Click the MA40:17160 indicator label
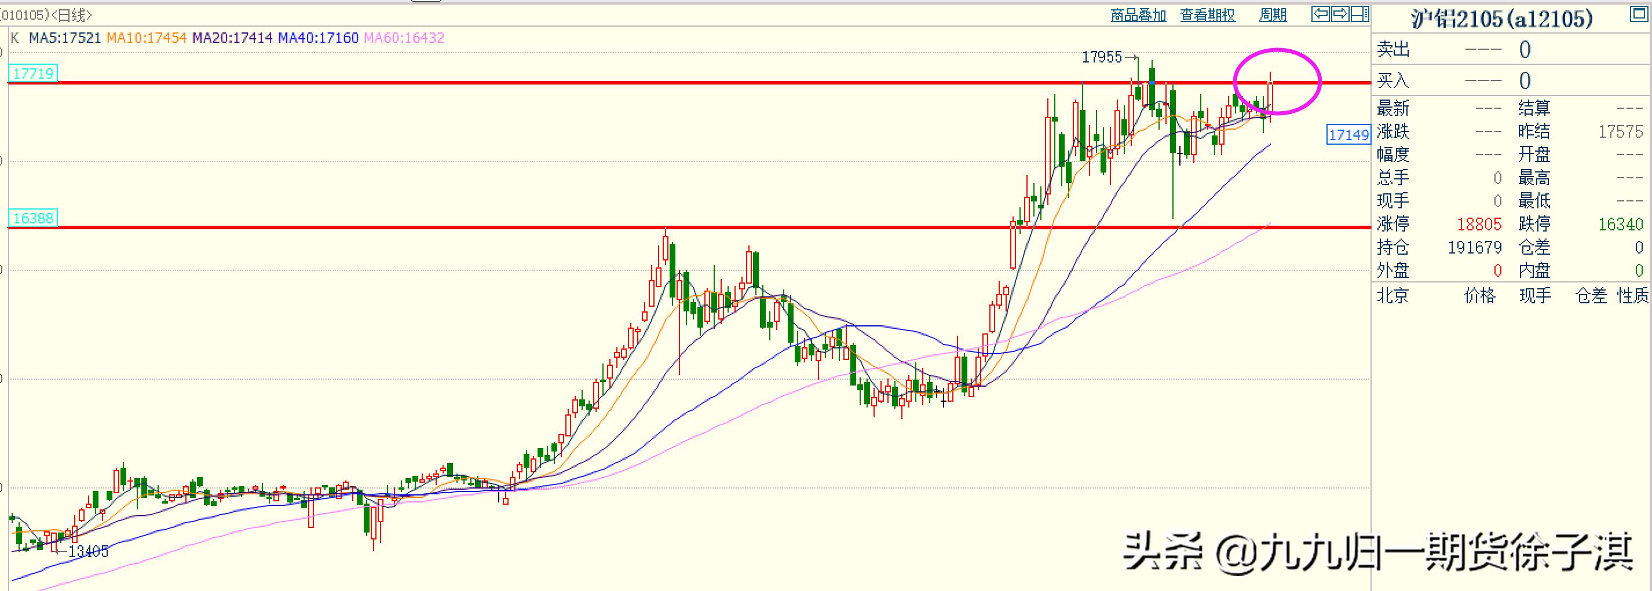 [x=318, y=38]
